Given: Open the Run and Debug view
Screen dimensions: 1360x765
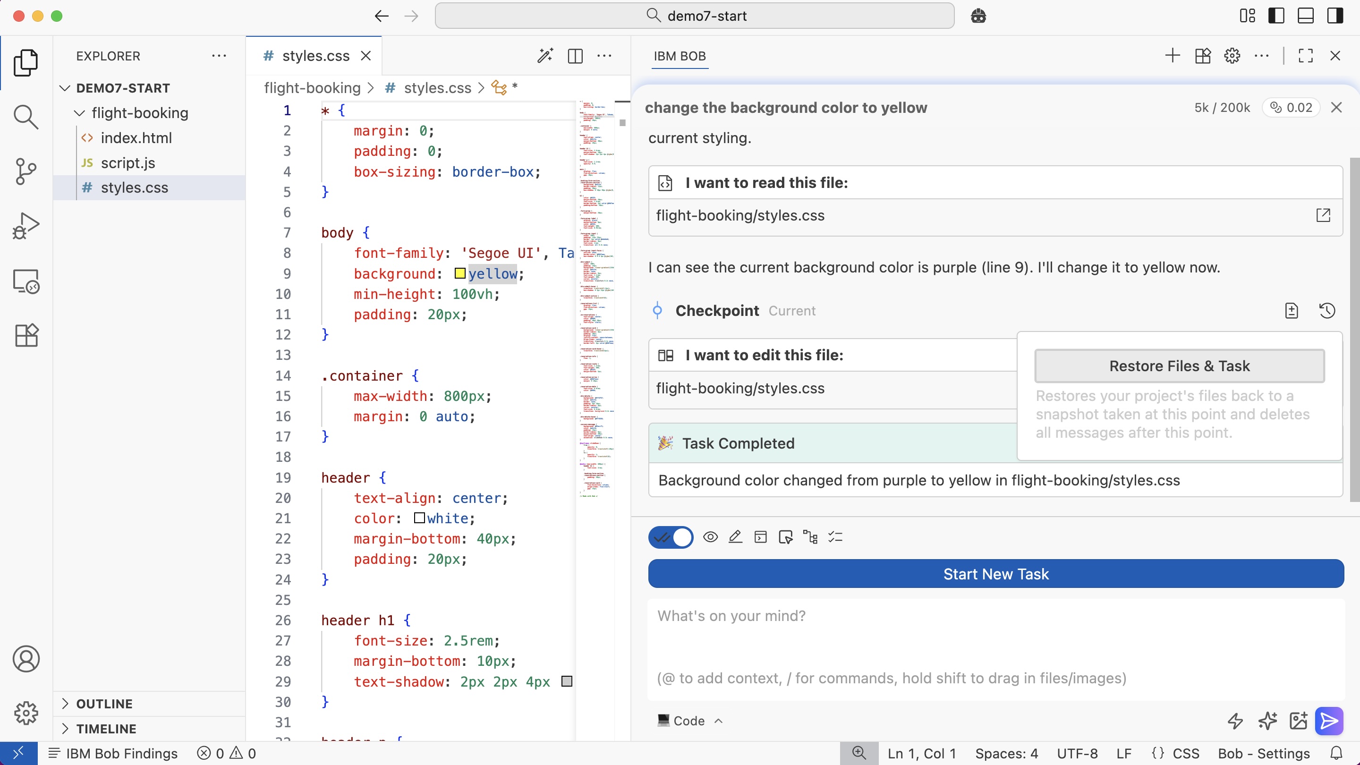Looking at the screenshot, I should point(25,226).
